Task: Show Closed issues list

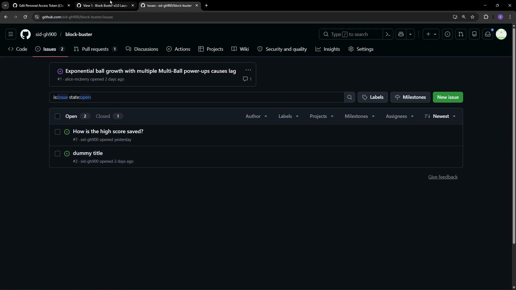Action: [x=109, y=116]
